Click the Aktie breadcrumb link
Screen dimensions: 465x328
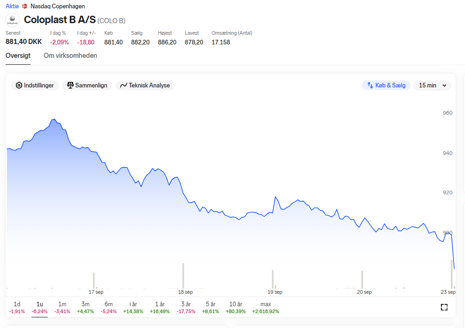tap(12, 6)
